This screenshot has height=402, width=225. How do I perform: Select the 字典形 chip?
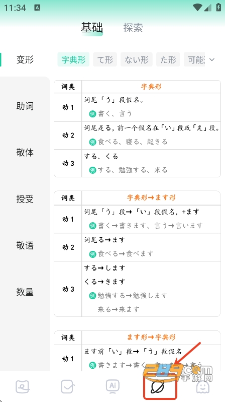tap(73, 59)
